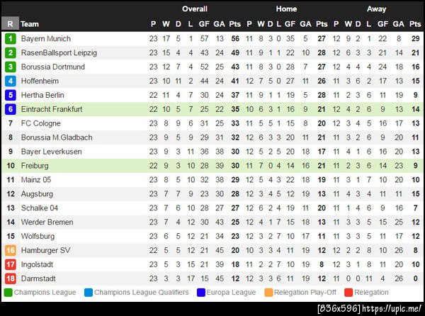Open the Werder Bremen team name
The width and height of the screenshot is (425, 316).
click(x=47, y=222)
